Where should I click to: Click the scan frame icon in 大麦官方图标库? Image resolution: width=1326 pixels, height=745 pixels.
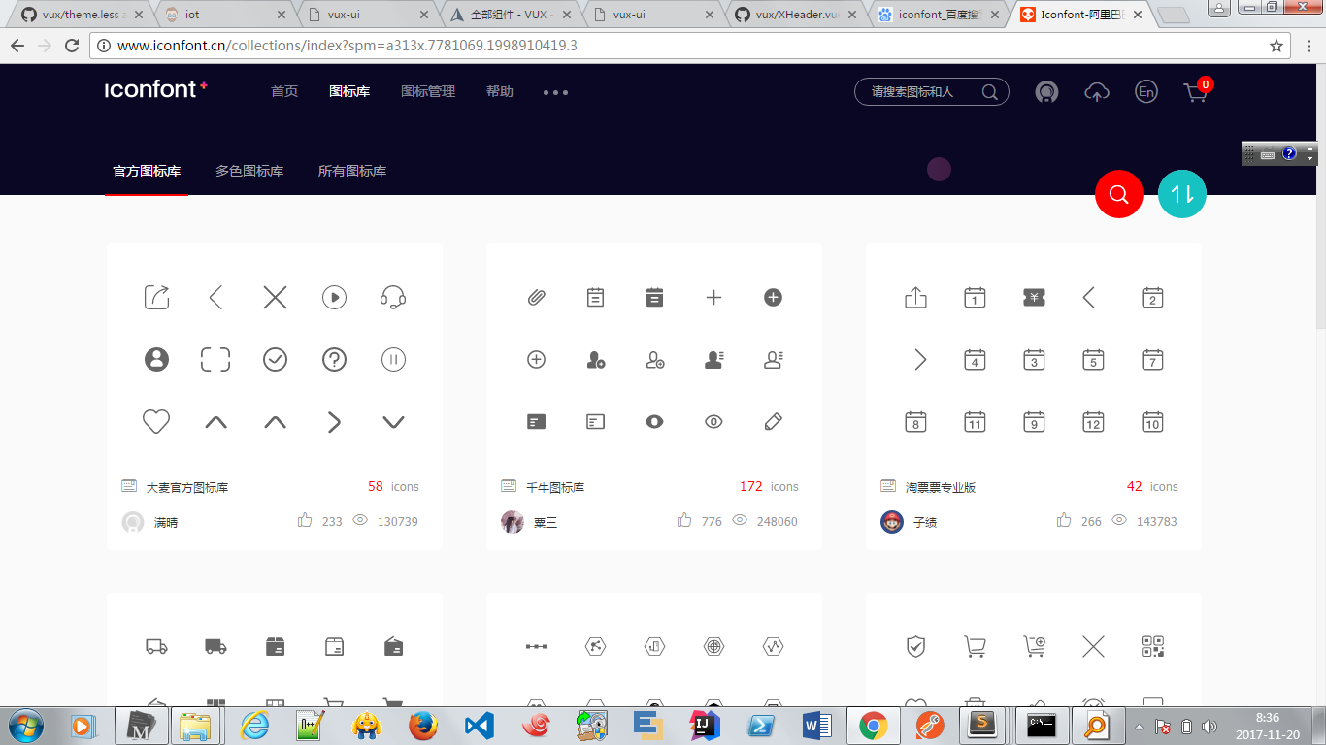coord(215,359)
